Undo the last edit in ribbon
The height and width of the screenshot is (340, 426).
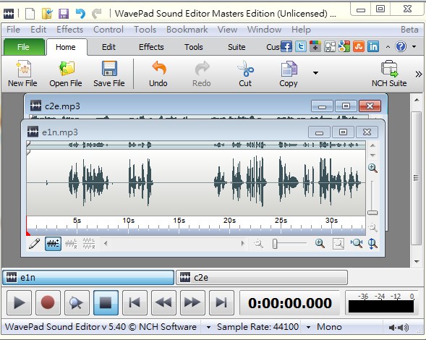(x=158, y=74)
